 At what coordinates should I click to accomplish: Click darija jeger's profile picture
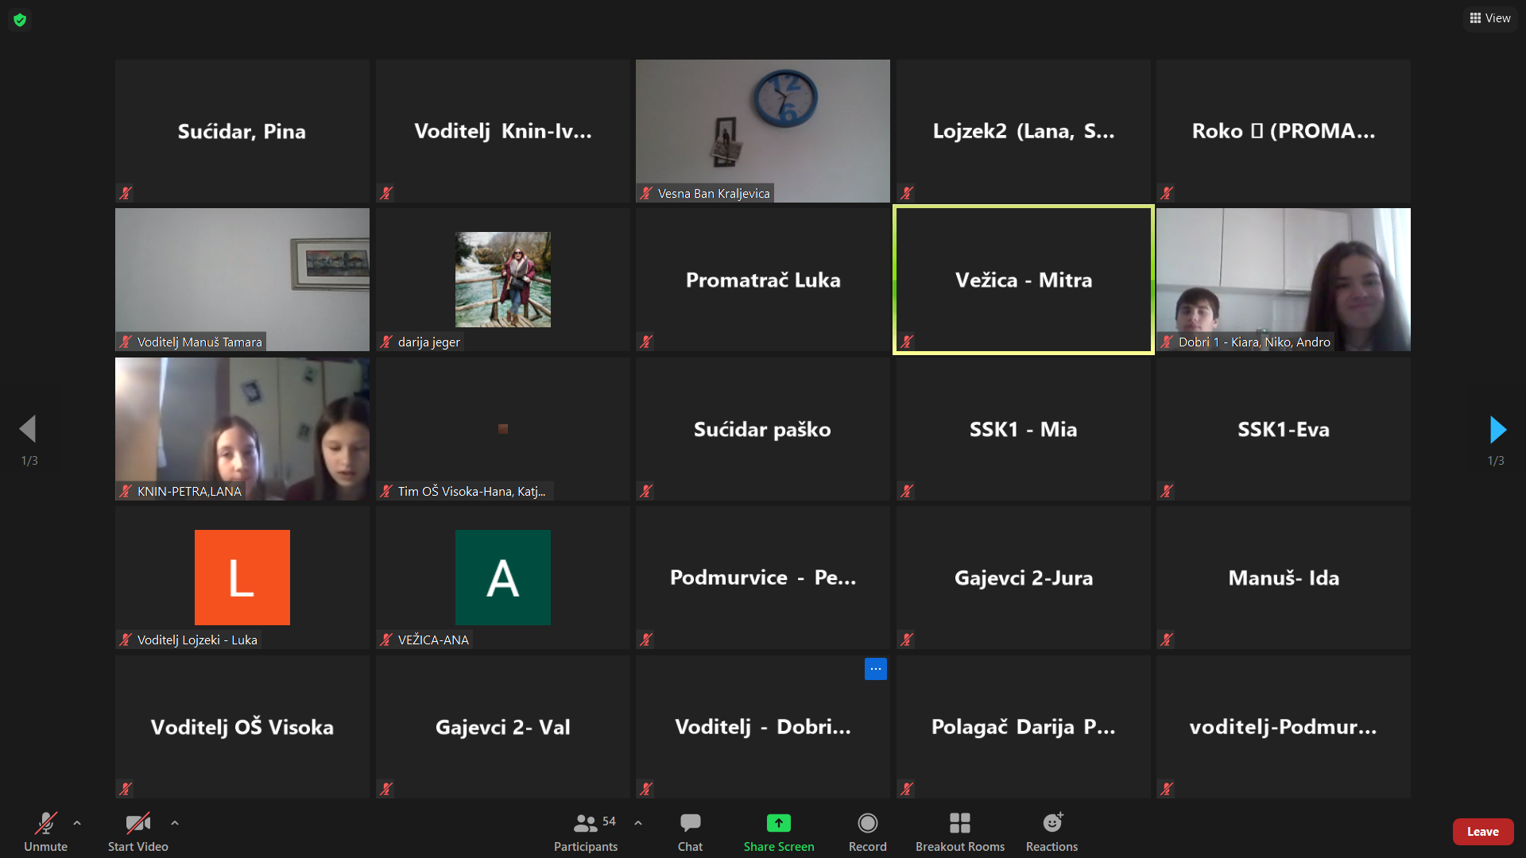coord(503,280)
